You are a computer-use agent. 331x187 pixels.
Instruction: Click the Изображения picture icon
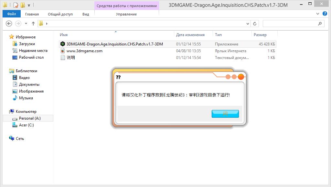click(x=15, y=91)
